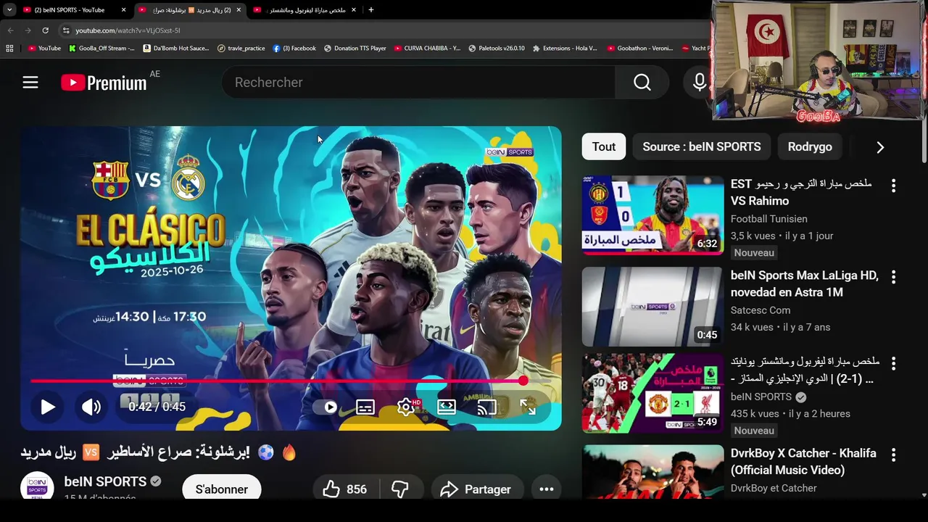Open options for Liverpool Manchester video
The width and height of the screenshot is (928, 522).
tap(893, 363)
